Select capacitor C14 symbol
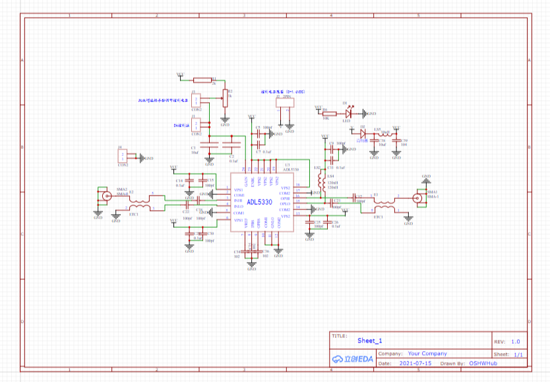 tap(189, 180)
